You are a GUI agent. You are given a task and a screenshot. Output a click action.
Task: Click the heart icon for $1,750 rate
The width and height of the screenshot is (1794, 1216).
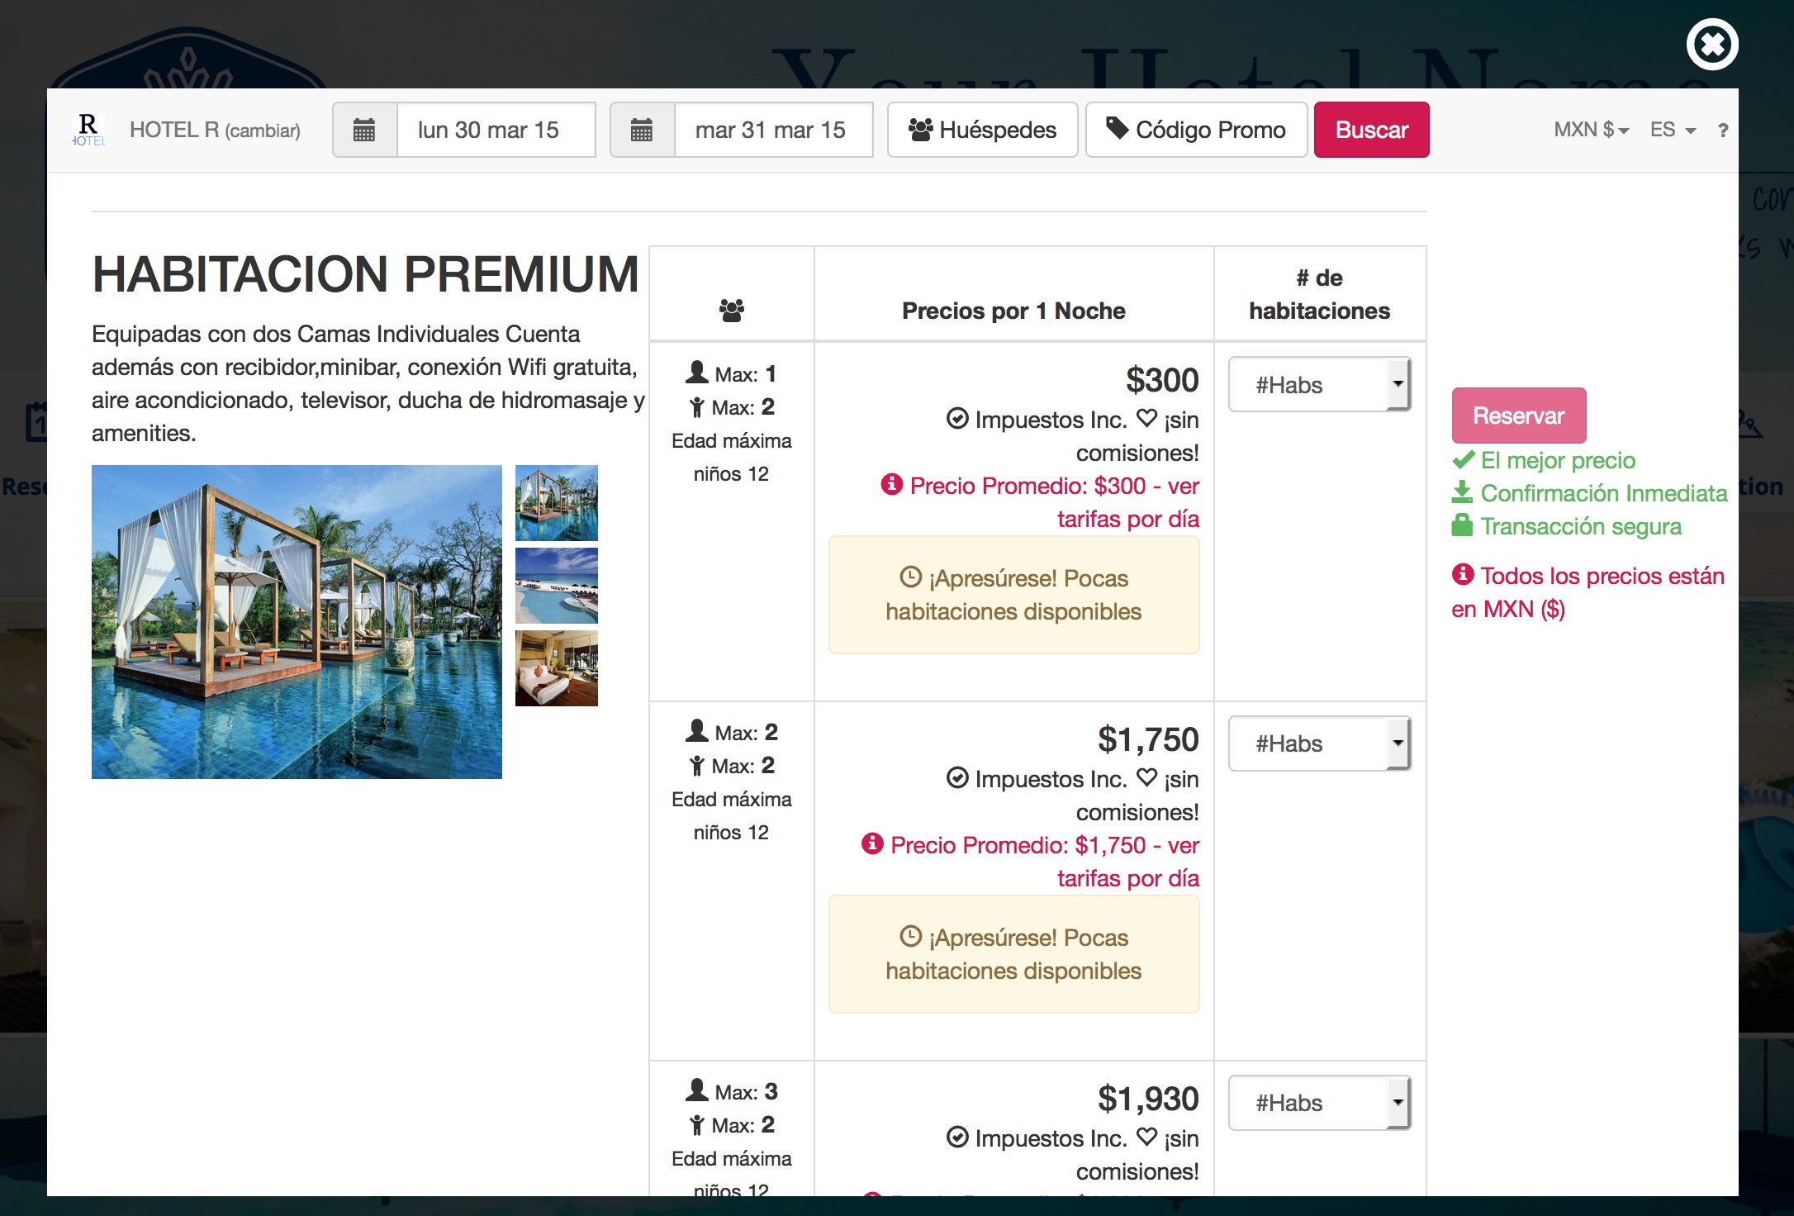pyautogui.click(x=1146, y=777)
